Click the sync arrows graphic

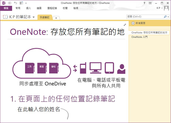(75, 68)
